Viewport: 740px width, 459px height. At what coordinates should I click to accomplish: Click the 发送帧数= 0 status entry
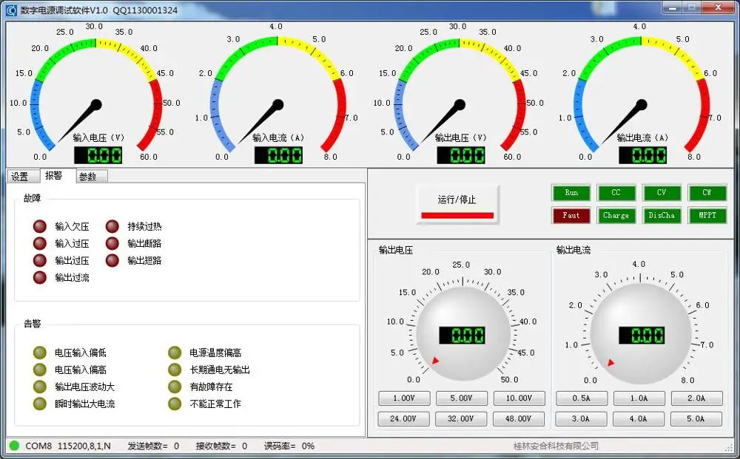153,446
